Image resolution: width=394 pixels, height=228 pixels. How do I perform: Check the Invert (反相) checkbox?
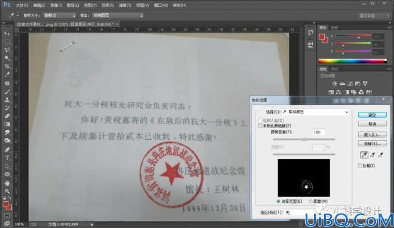click(x=360, y=165)
